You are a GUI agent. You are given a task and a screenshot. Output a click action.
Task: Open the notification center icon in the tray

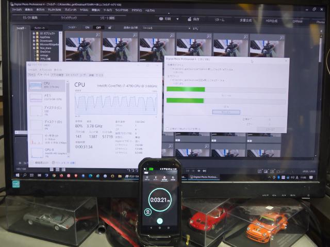click(x=311, y=178)
